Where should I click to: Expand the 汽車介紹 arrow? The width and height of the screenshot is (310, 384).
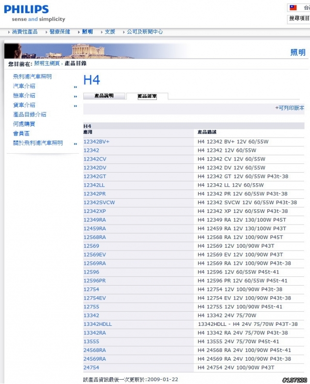76,87
